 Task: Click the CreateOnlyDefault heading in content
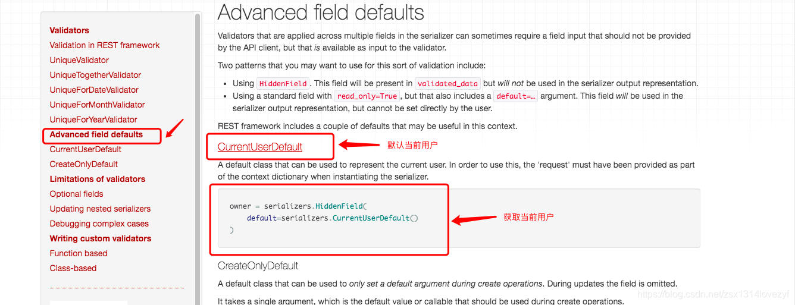click(258, 266)
